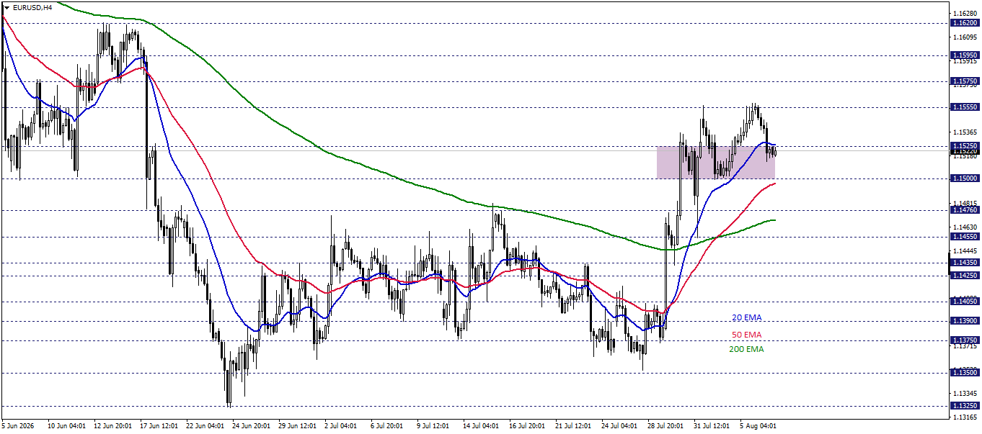Image resolution: width=982 pixels, height=434 pixels.
Task: Click the 2 Jul 04:01 time label
Action: 341,426
